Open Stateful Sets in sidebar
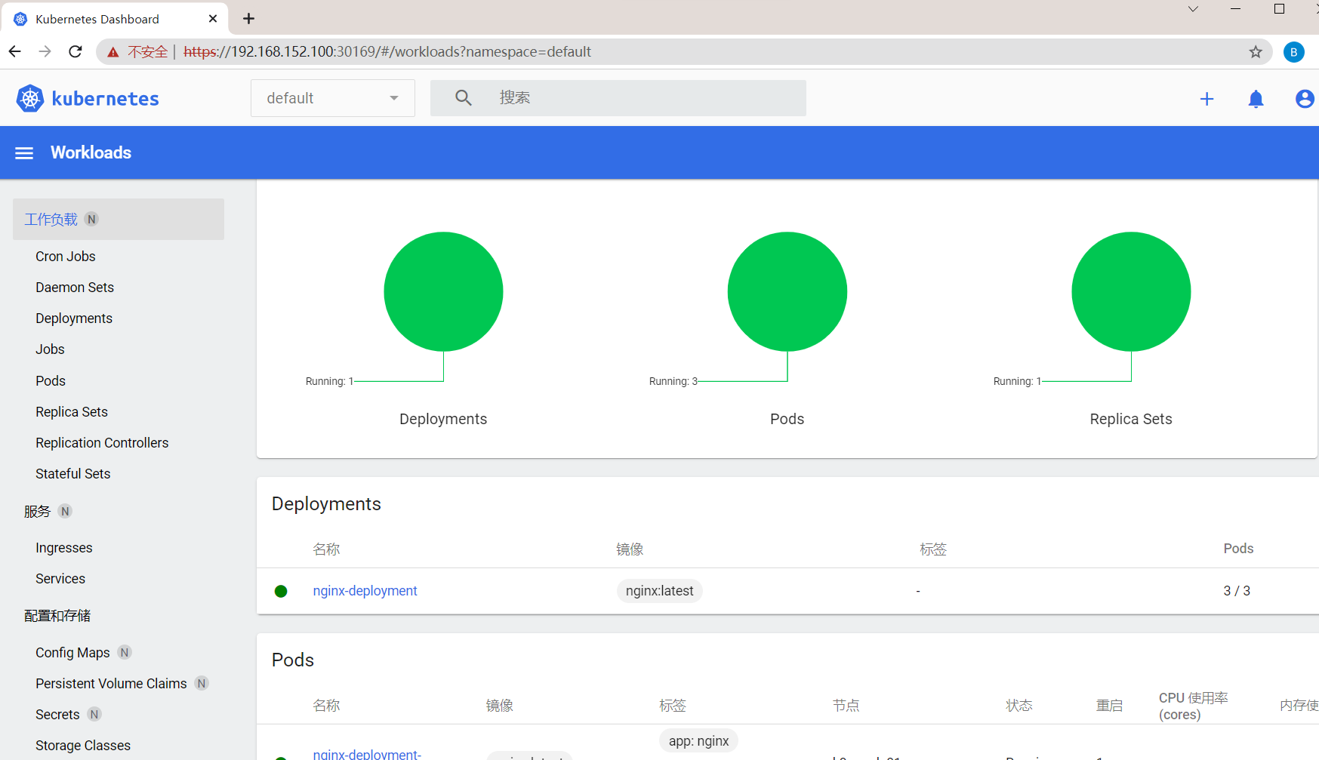1319x760 pixels. [73, 474]
